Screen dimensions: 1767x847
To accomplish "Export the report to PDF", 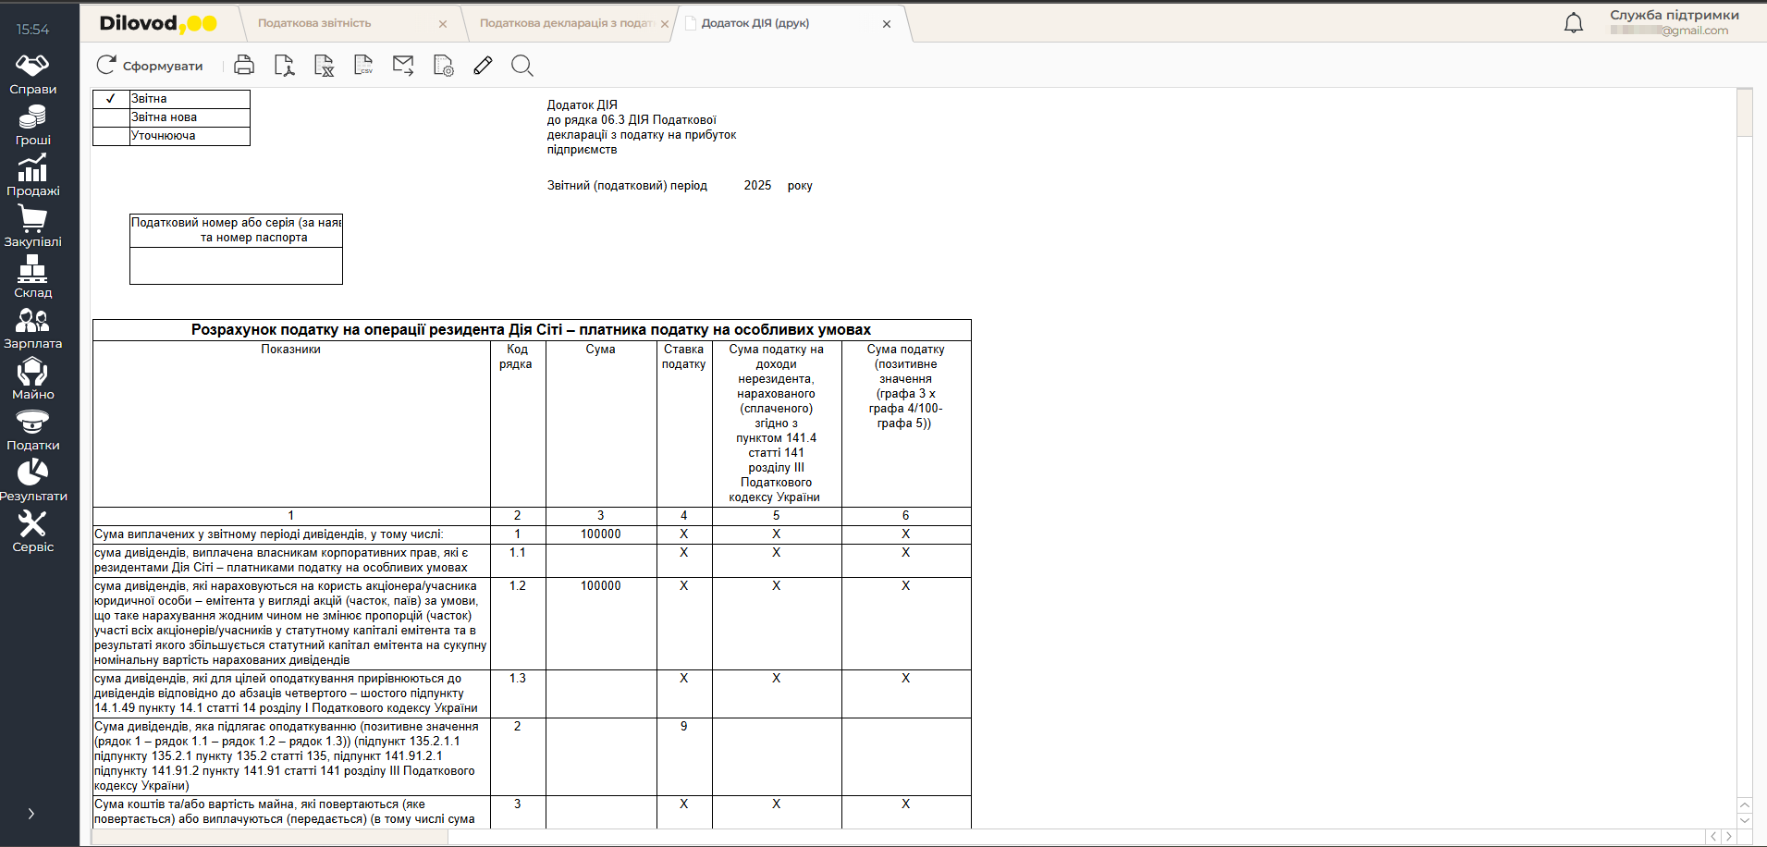I will pos(284,65).
